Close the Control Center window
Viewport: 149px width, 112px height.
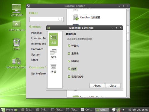point(128,6)
